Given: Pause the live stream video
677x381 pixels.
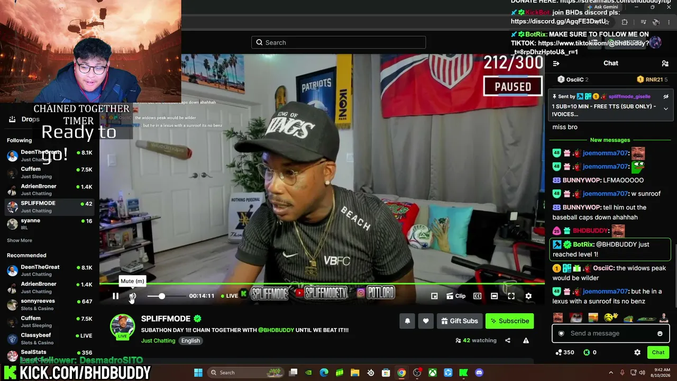Looking at the screenshot, I should pos(115,296).
